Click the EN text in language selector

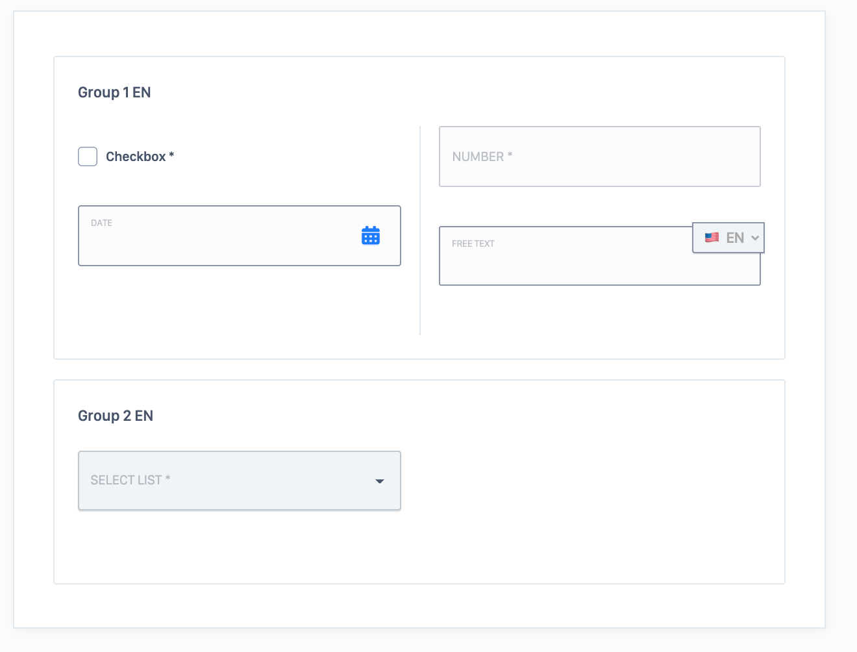pyautogui.click(x=735, y=238)
